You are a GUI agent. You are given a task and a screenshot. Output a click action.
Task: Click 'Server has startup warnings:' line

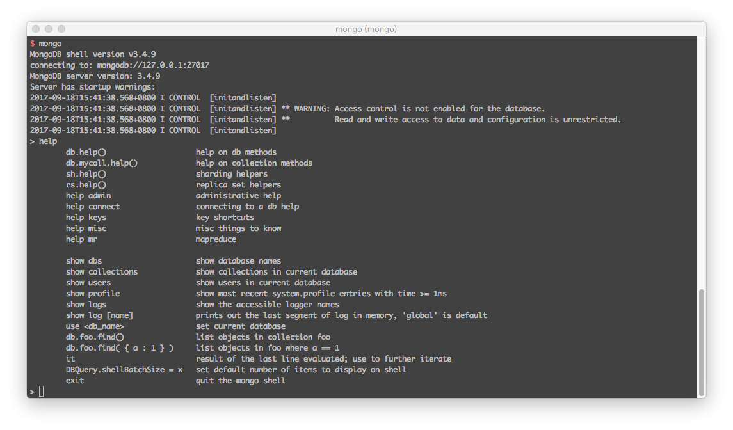93,87
